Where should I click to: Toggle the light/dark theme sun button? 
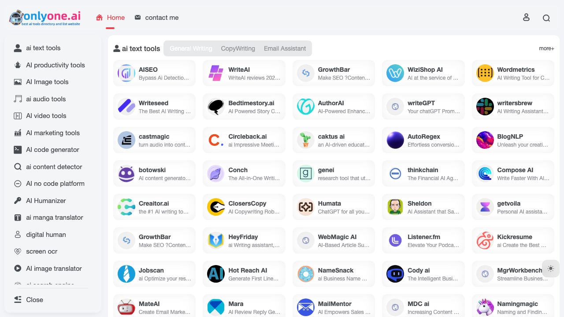550,269
